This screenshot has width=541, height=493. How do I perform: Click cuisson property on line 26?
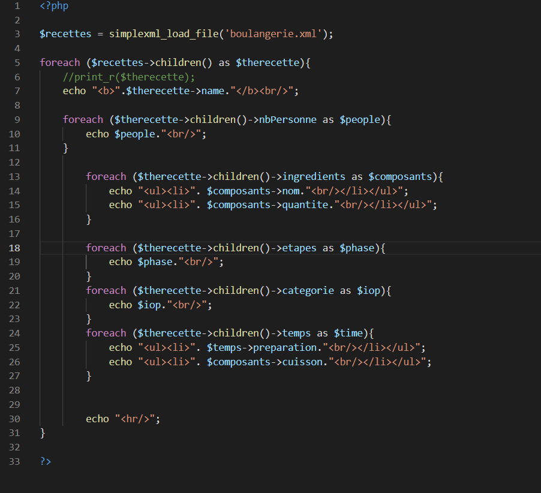pos(302,362)
